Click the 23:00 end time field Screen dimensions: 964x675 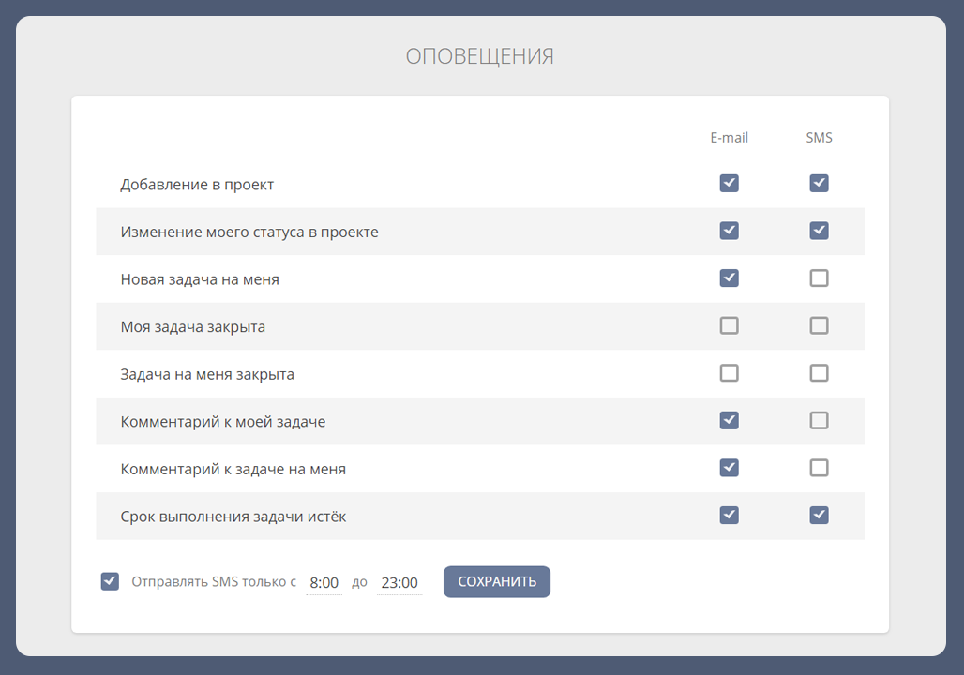399,582
